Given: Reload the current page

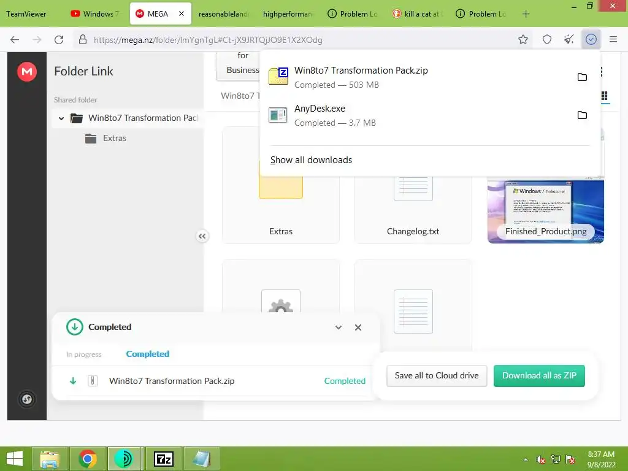Looking at the screenshot, I should coord(59,40).
